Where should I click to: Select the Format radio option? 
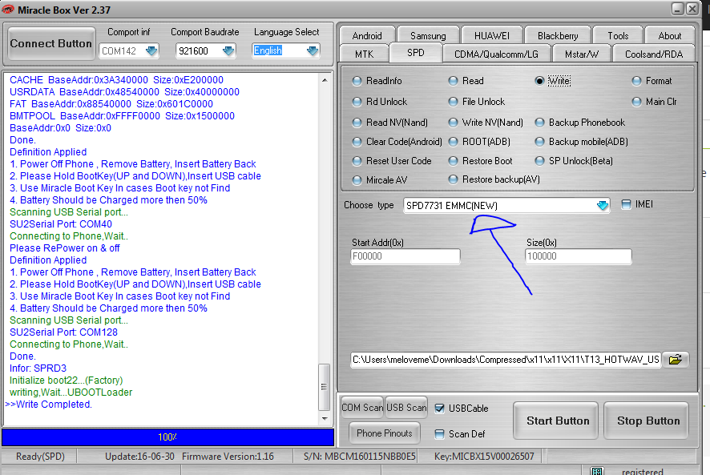[x=636, y=81]
